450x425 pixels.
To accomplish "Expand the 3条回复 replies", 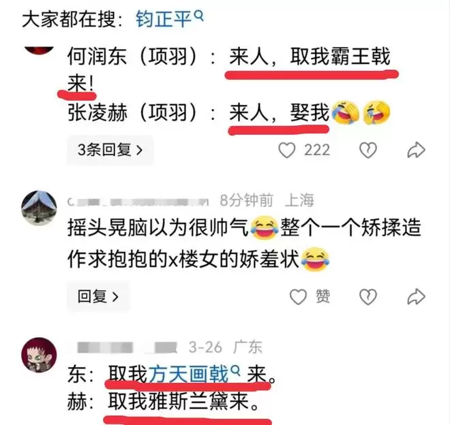I will pyautogui.click(x=110, y=150).
